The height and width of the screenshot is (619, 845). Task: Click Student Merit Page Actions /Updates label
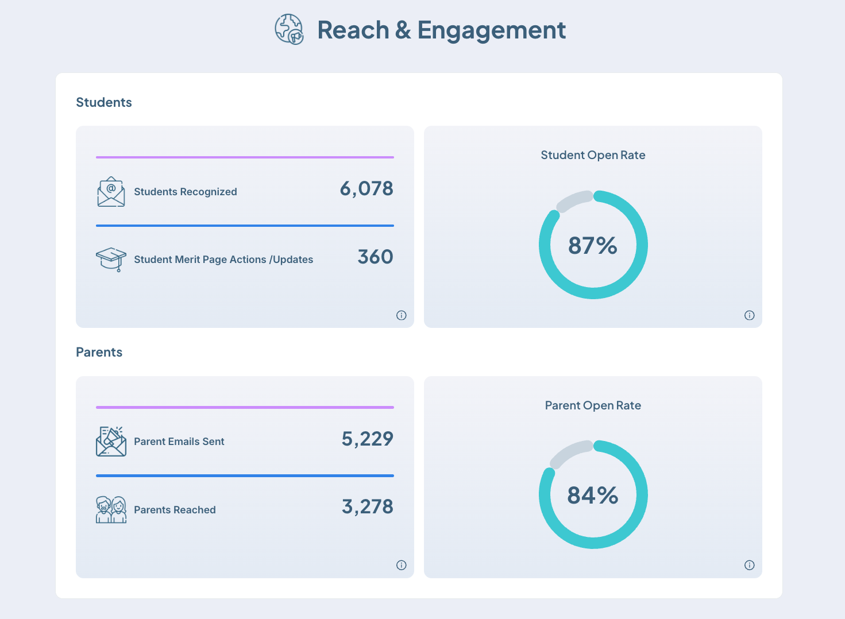point(223,260)
